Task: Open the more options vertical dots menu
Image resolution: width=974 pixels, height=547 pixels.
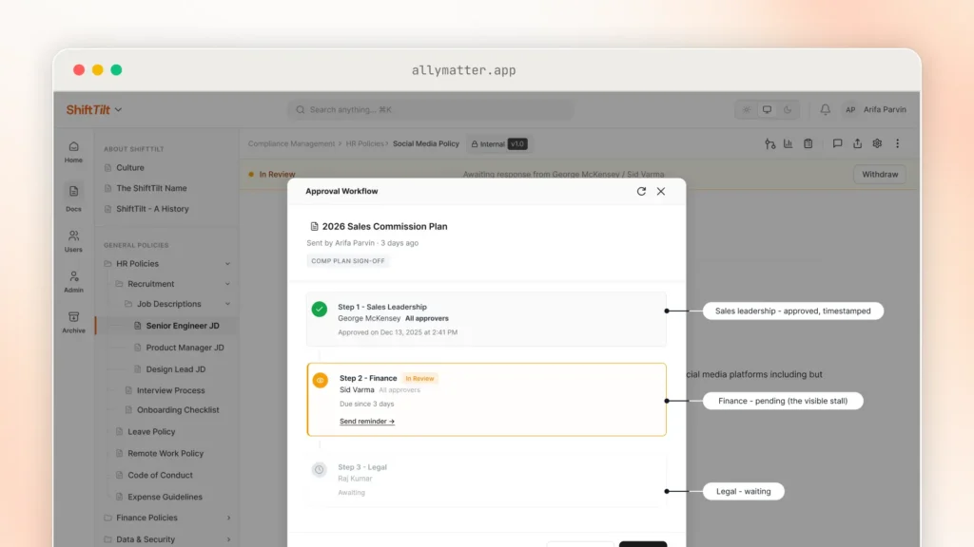Action: 898,144
